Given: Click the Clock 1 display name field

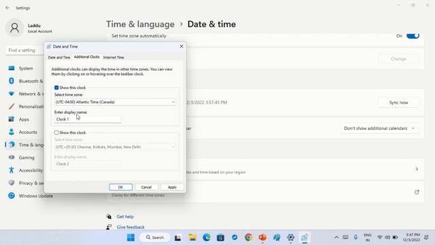Looking at the screenshot, I should [x=88, y=119].
